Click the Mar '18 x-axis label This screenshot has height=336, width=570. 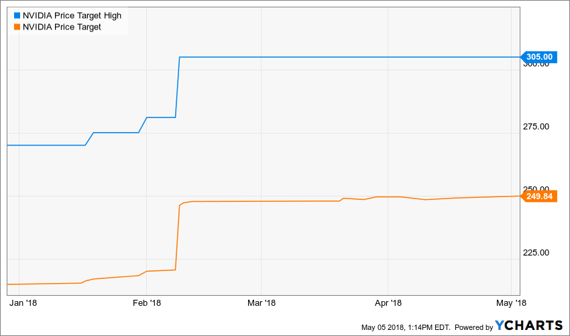262,303
